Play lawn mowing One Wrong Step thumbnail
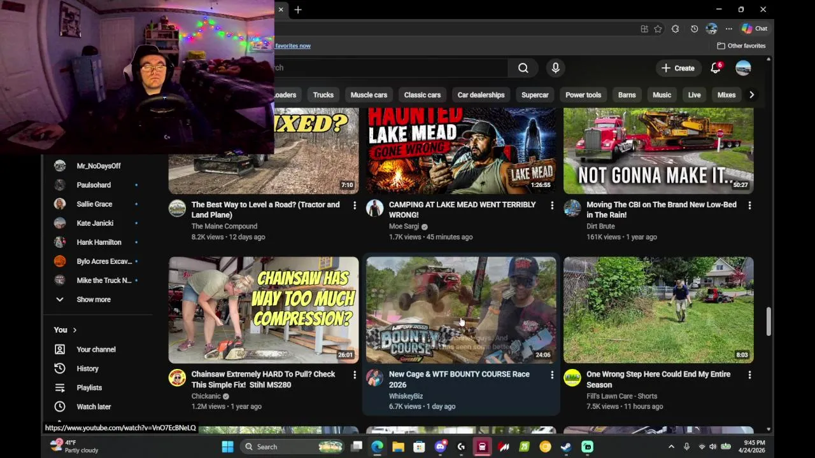 tap(658, 310)
